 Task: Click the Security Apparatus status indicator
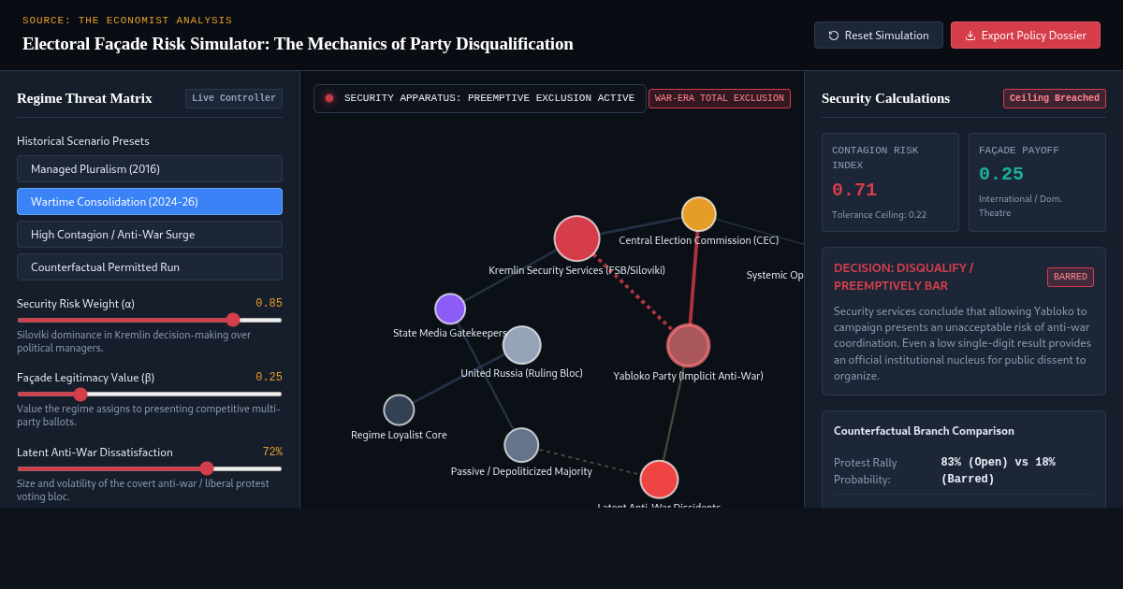click(480, 98)
